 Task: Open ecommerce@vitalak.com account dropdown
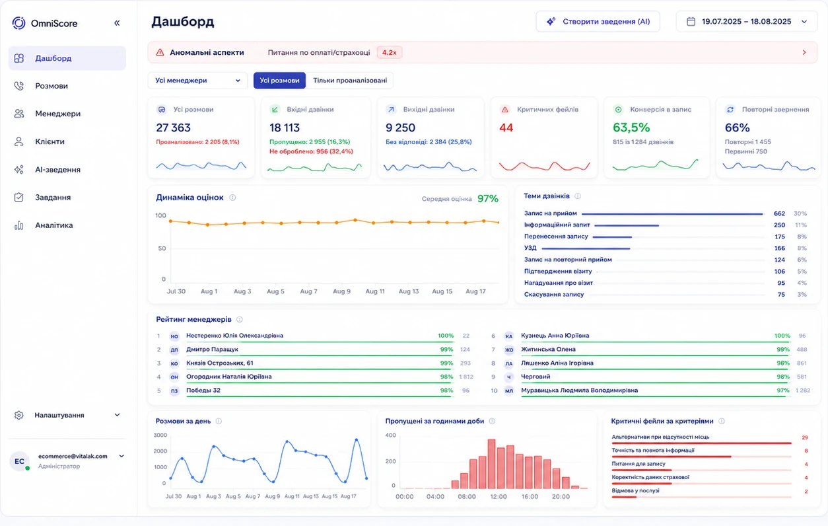click(x=121, y=456)
